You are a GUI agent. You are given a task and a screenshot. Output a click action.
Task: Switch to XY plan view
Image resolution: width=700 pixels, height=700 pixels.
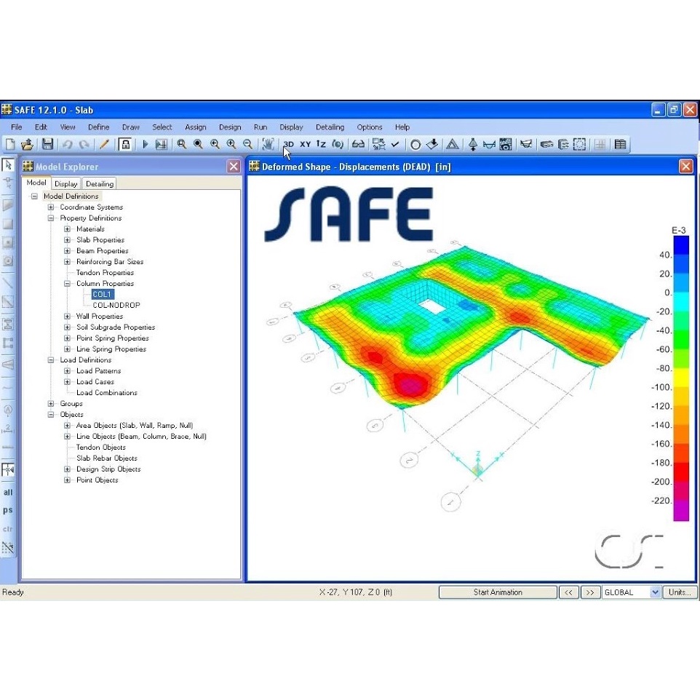[306, 144]
